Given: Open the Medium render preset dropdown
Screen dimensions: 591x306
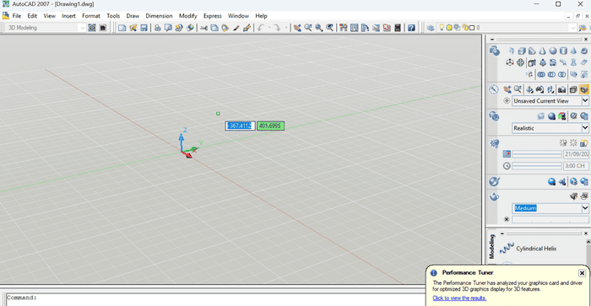Looking at the screenshot, I should coord(584,208).
